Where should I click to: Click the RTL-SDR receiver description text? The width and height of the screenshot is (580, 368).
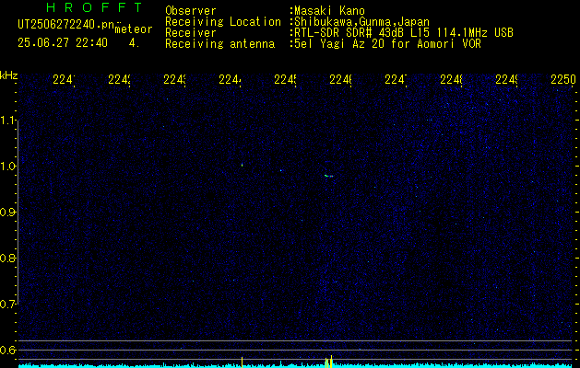[404, 33]
